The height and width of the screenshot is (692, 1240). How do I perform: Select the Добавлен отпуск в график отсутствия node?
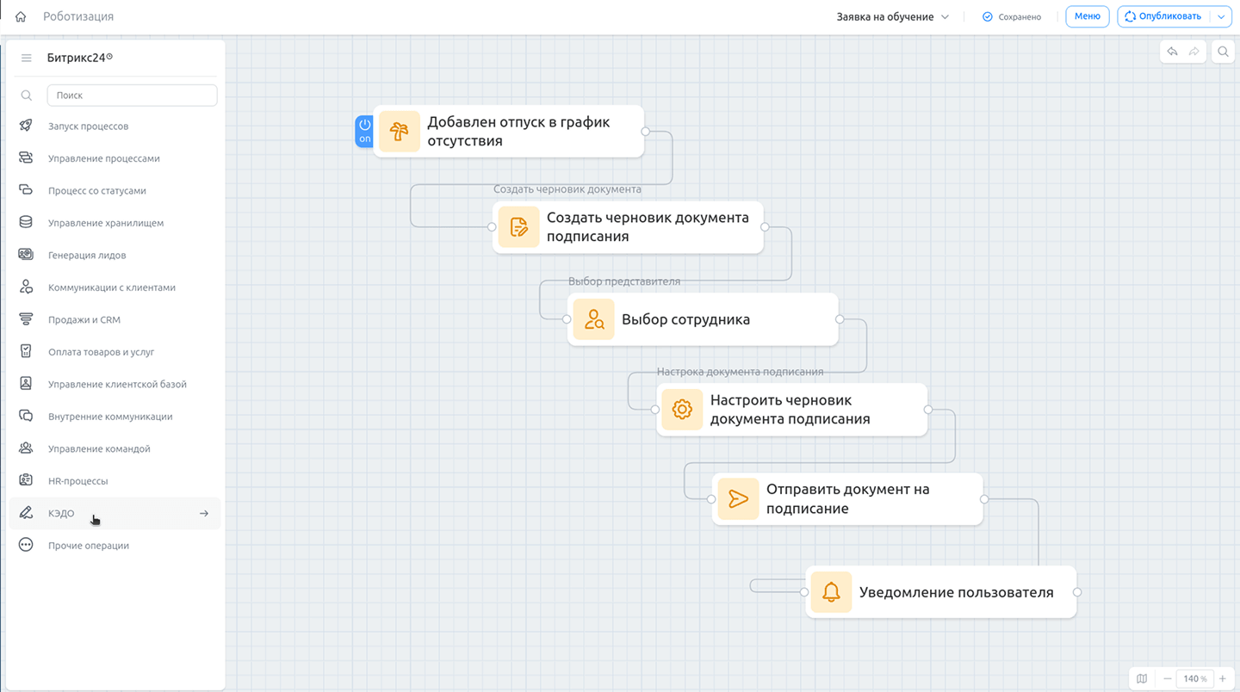(509, 132)
